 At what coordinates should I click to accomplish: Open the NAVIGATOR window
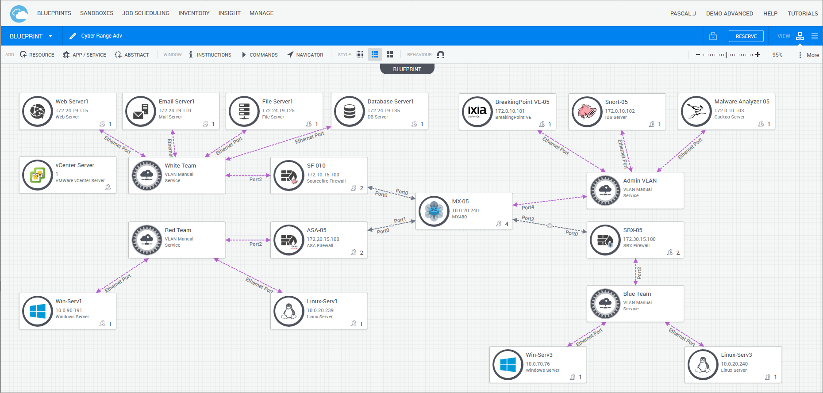[305, 55]
